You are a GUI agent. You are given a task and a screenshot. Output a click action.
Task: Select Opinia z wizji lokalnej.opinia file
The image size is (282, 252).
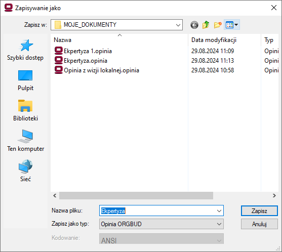coord(97,70)
